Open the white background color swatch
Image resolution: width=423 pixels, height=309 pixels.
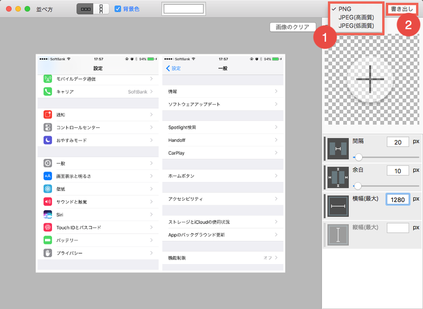click(x=183, y=9)
